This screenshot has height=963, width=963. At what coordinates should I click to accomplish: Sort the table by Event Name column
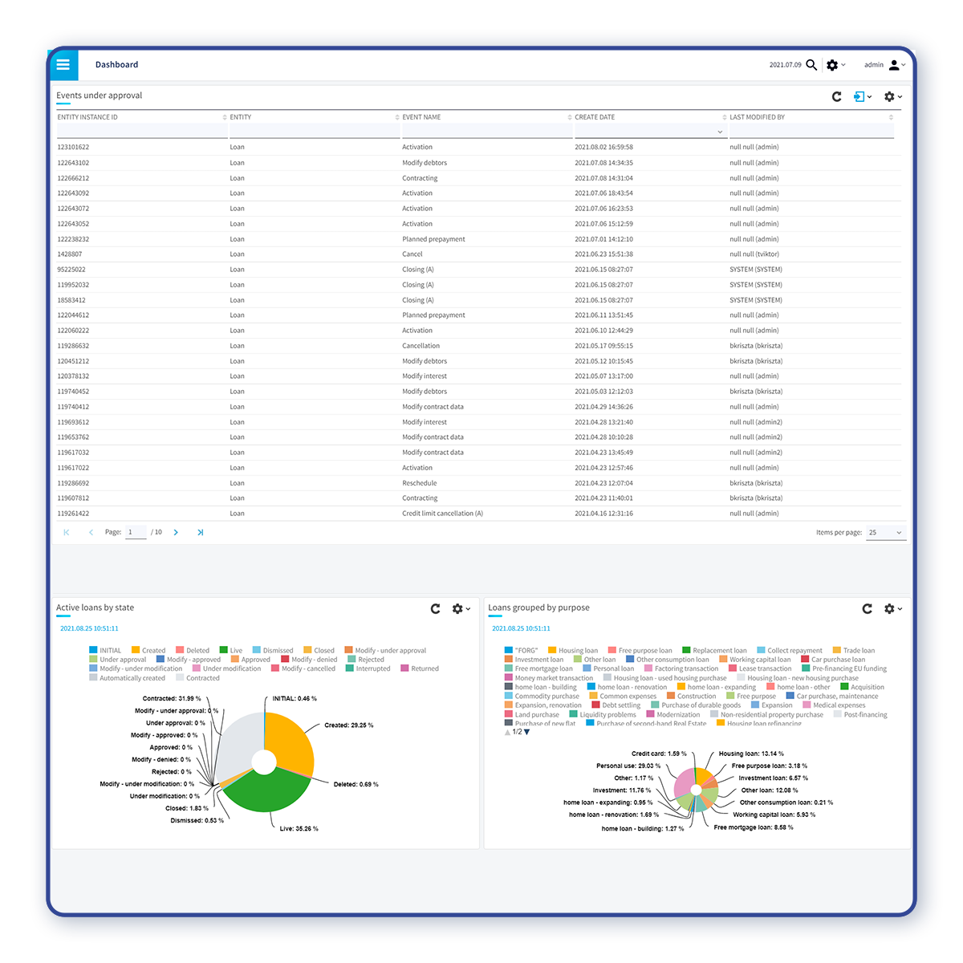pyautogui.click(x=422, y=117)
